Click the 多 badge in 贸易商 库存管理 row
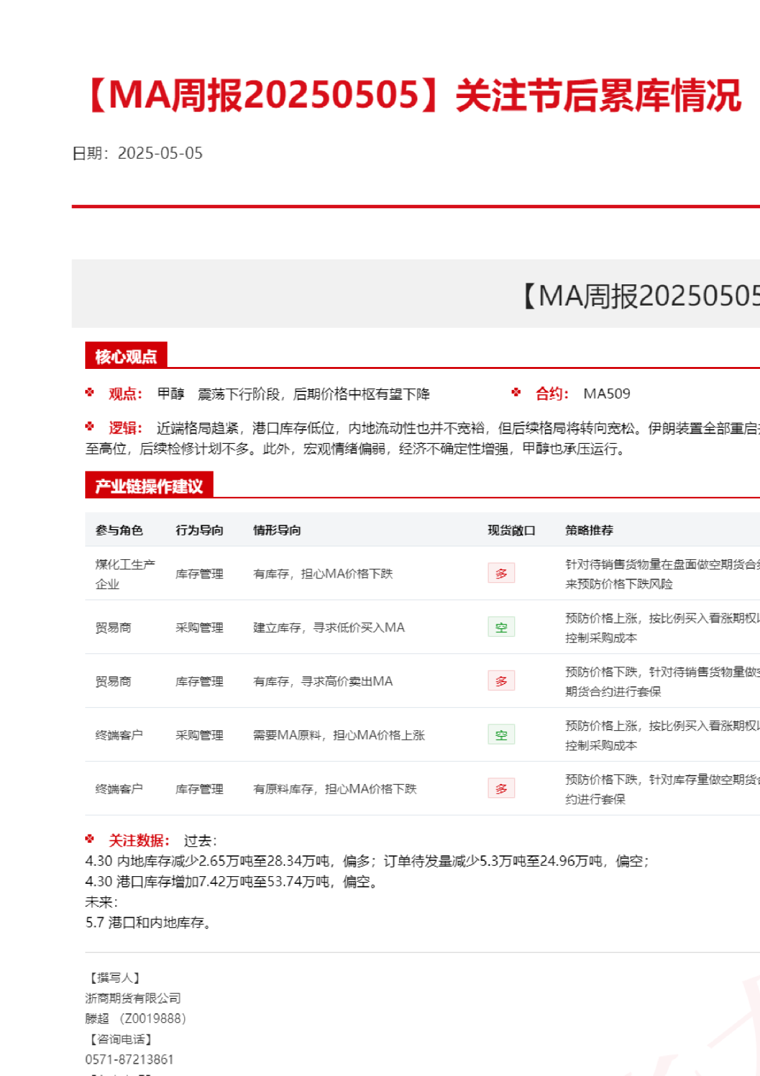The width and height of the screenshot is (760, 1076). pos(501,681)
